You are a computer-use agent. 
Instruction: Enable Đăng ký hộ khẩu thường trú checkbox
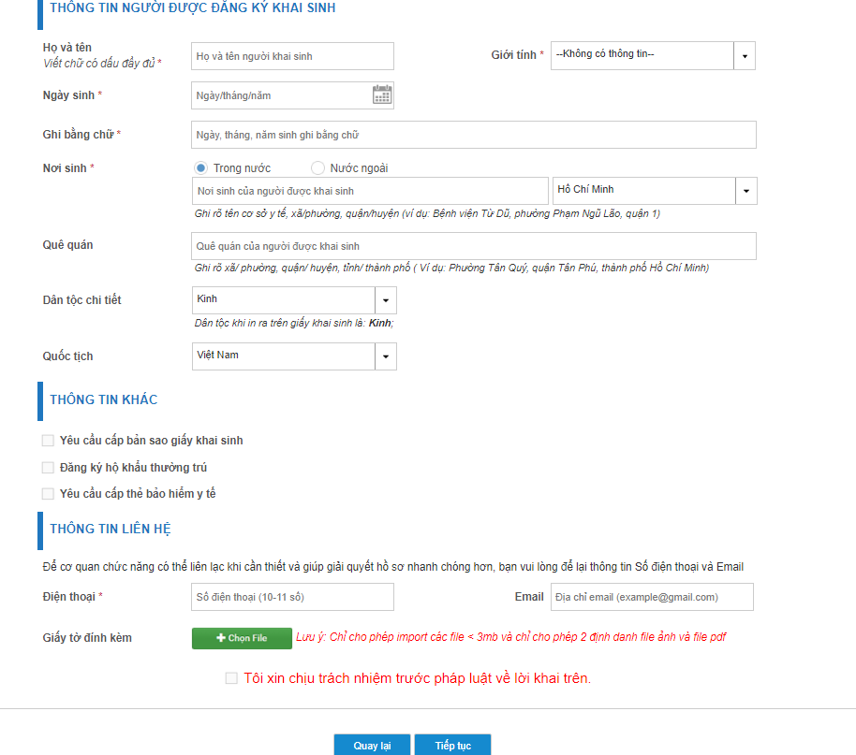tap(48, 468)
